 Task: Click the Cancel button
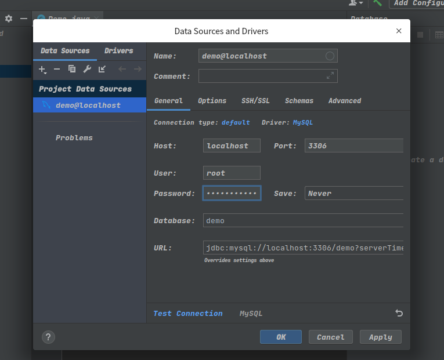click(330, 337)
